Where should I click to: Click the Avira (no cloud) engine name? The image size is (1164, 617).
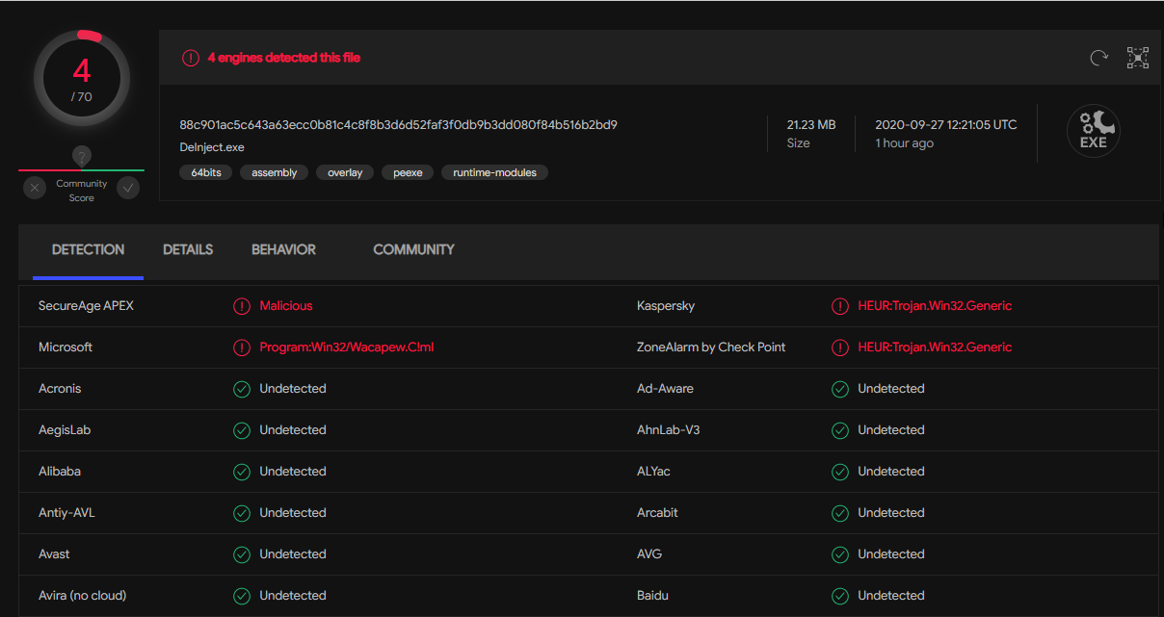pos(82,596)
